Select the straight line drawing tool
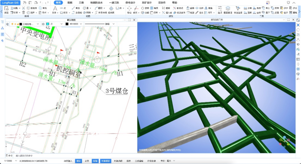This screenshot has height=164, width=301. coord(75,8)
